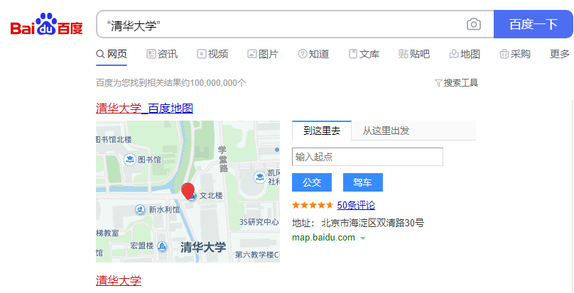Click the 图书馆 marker icon on map
The width and height of the screenshot is (574, 293).
click(129, 160)
